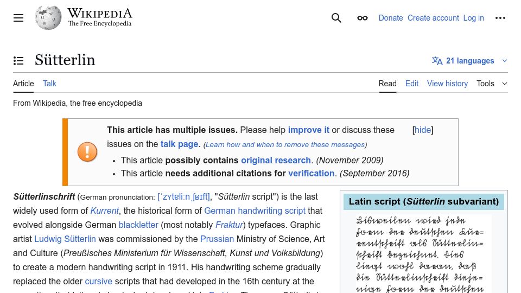
Task: Switch to the Talk tab
Action: [x=49, y=84]
